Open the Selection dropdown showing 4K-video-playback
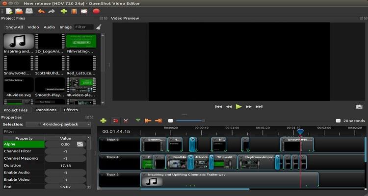 [58, 124]
